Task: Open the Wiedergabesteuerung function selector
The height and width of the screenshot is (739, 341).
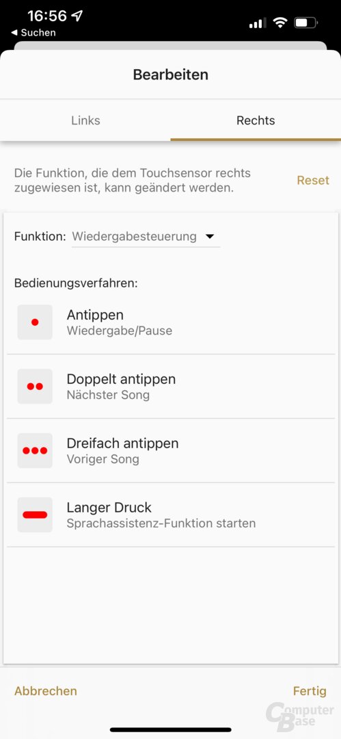Action: click(146, 237)
